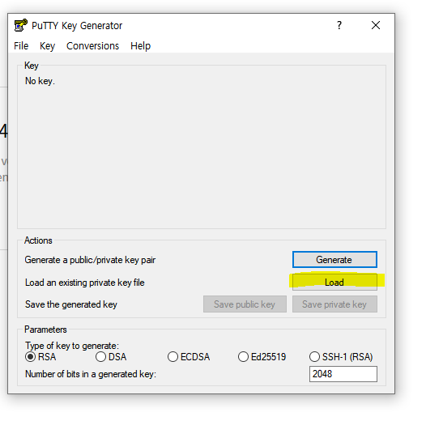Click the question mark help button
Image resolution: width=426 pixels, height=421 pixels.
339,26
